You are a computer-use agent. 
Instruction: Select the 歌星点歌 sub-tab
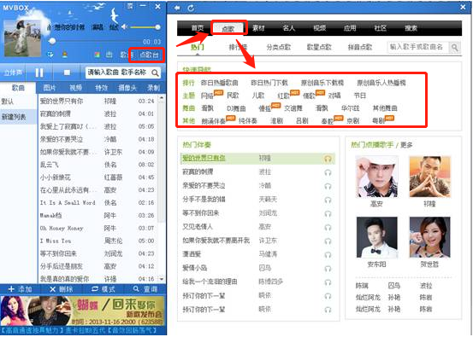[x=319, y=47]
